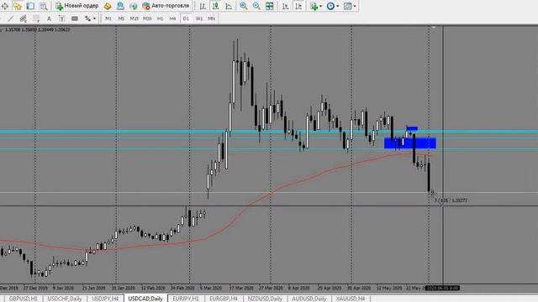
Task: Open MetaEditor yellow book icon
Action: (108, 6)
